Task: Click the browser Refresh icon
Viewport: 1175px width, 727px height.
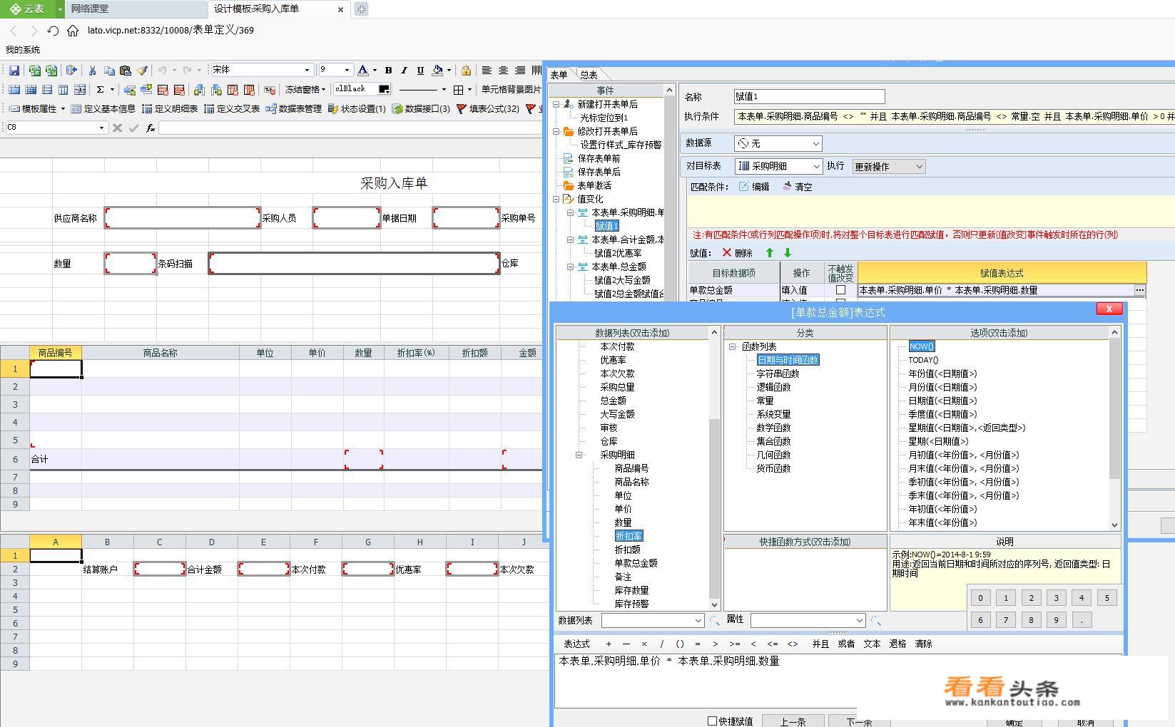Action: [53, 30]
